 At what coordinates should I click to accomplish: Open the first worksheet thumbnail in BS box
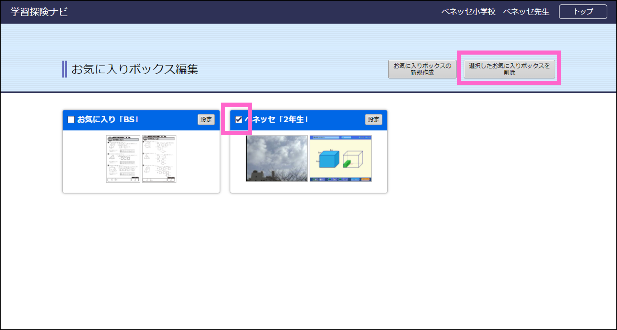pyautogui.click(x=123, y=159)
